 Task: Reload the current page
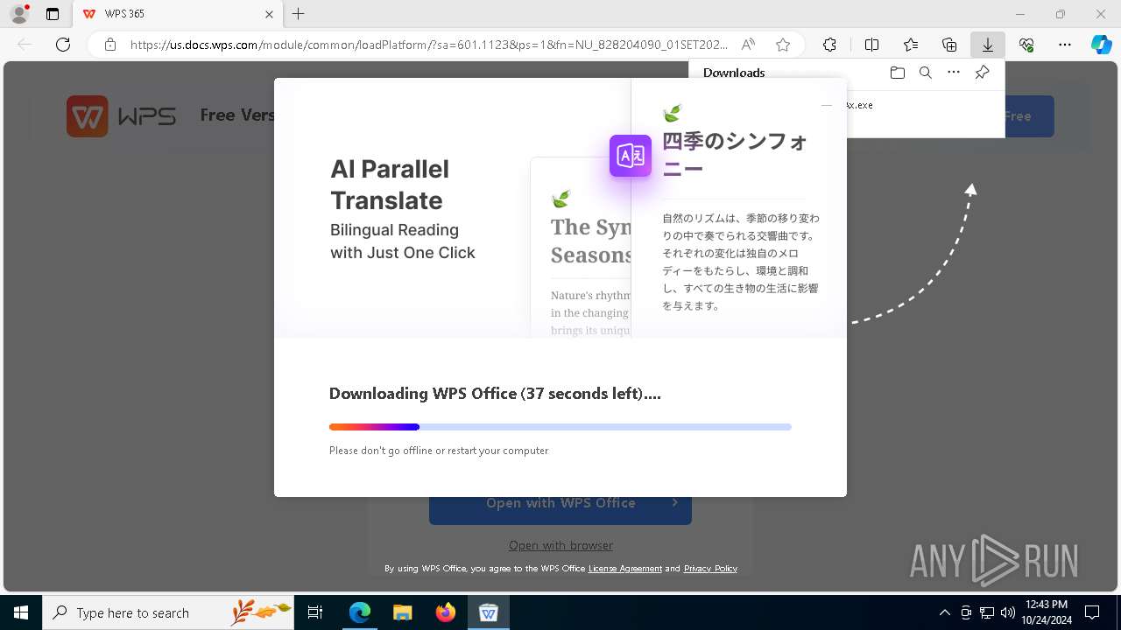point(63,45)
